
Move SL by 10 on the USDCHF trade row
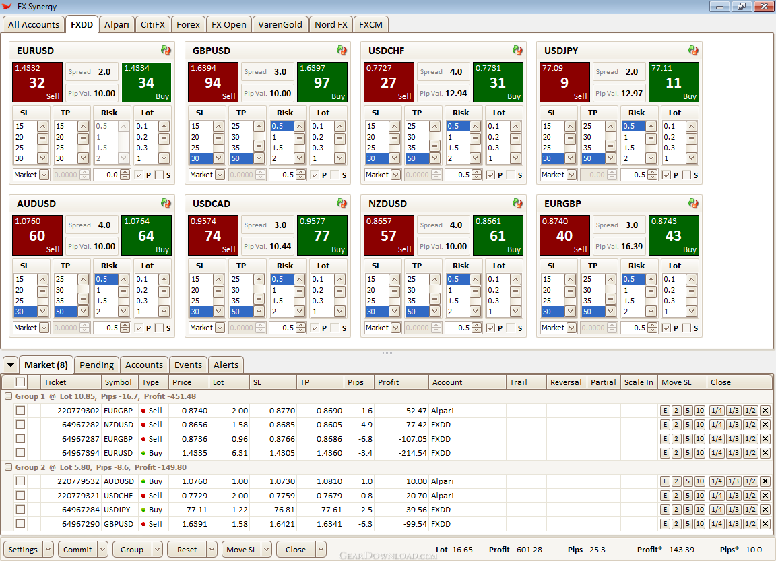[700, 496]
